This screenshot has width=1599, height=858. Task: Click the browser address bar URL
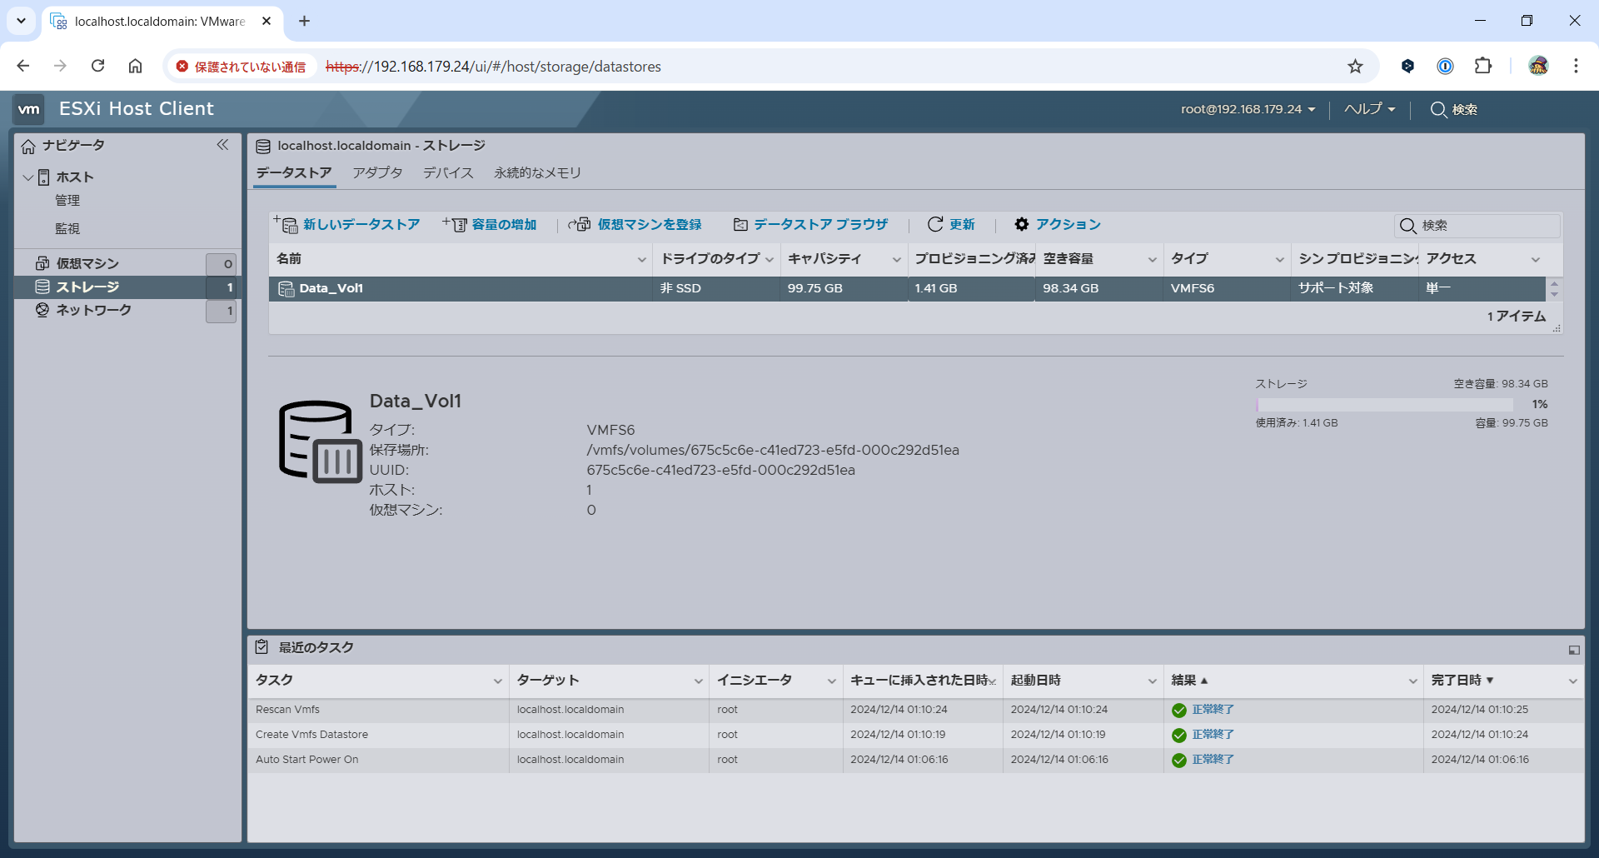(x=493, y=67)
